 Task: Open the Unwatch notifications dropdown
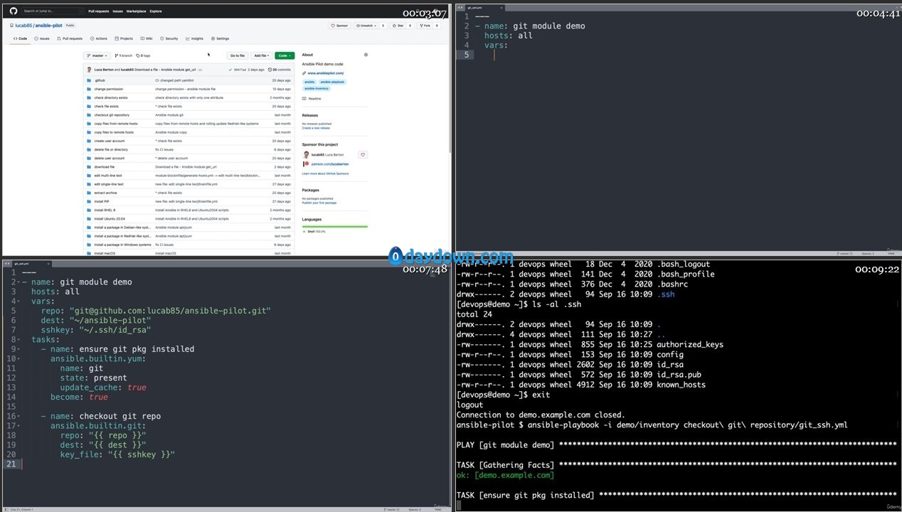tap(367, 26)
